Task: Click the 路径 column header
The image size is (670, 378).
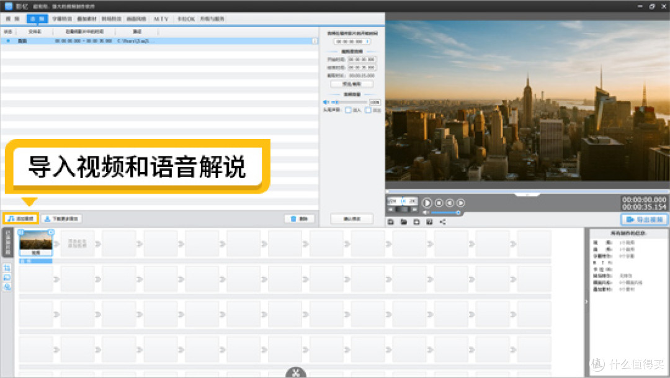Action: 136,32
